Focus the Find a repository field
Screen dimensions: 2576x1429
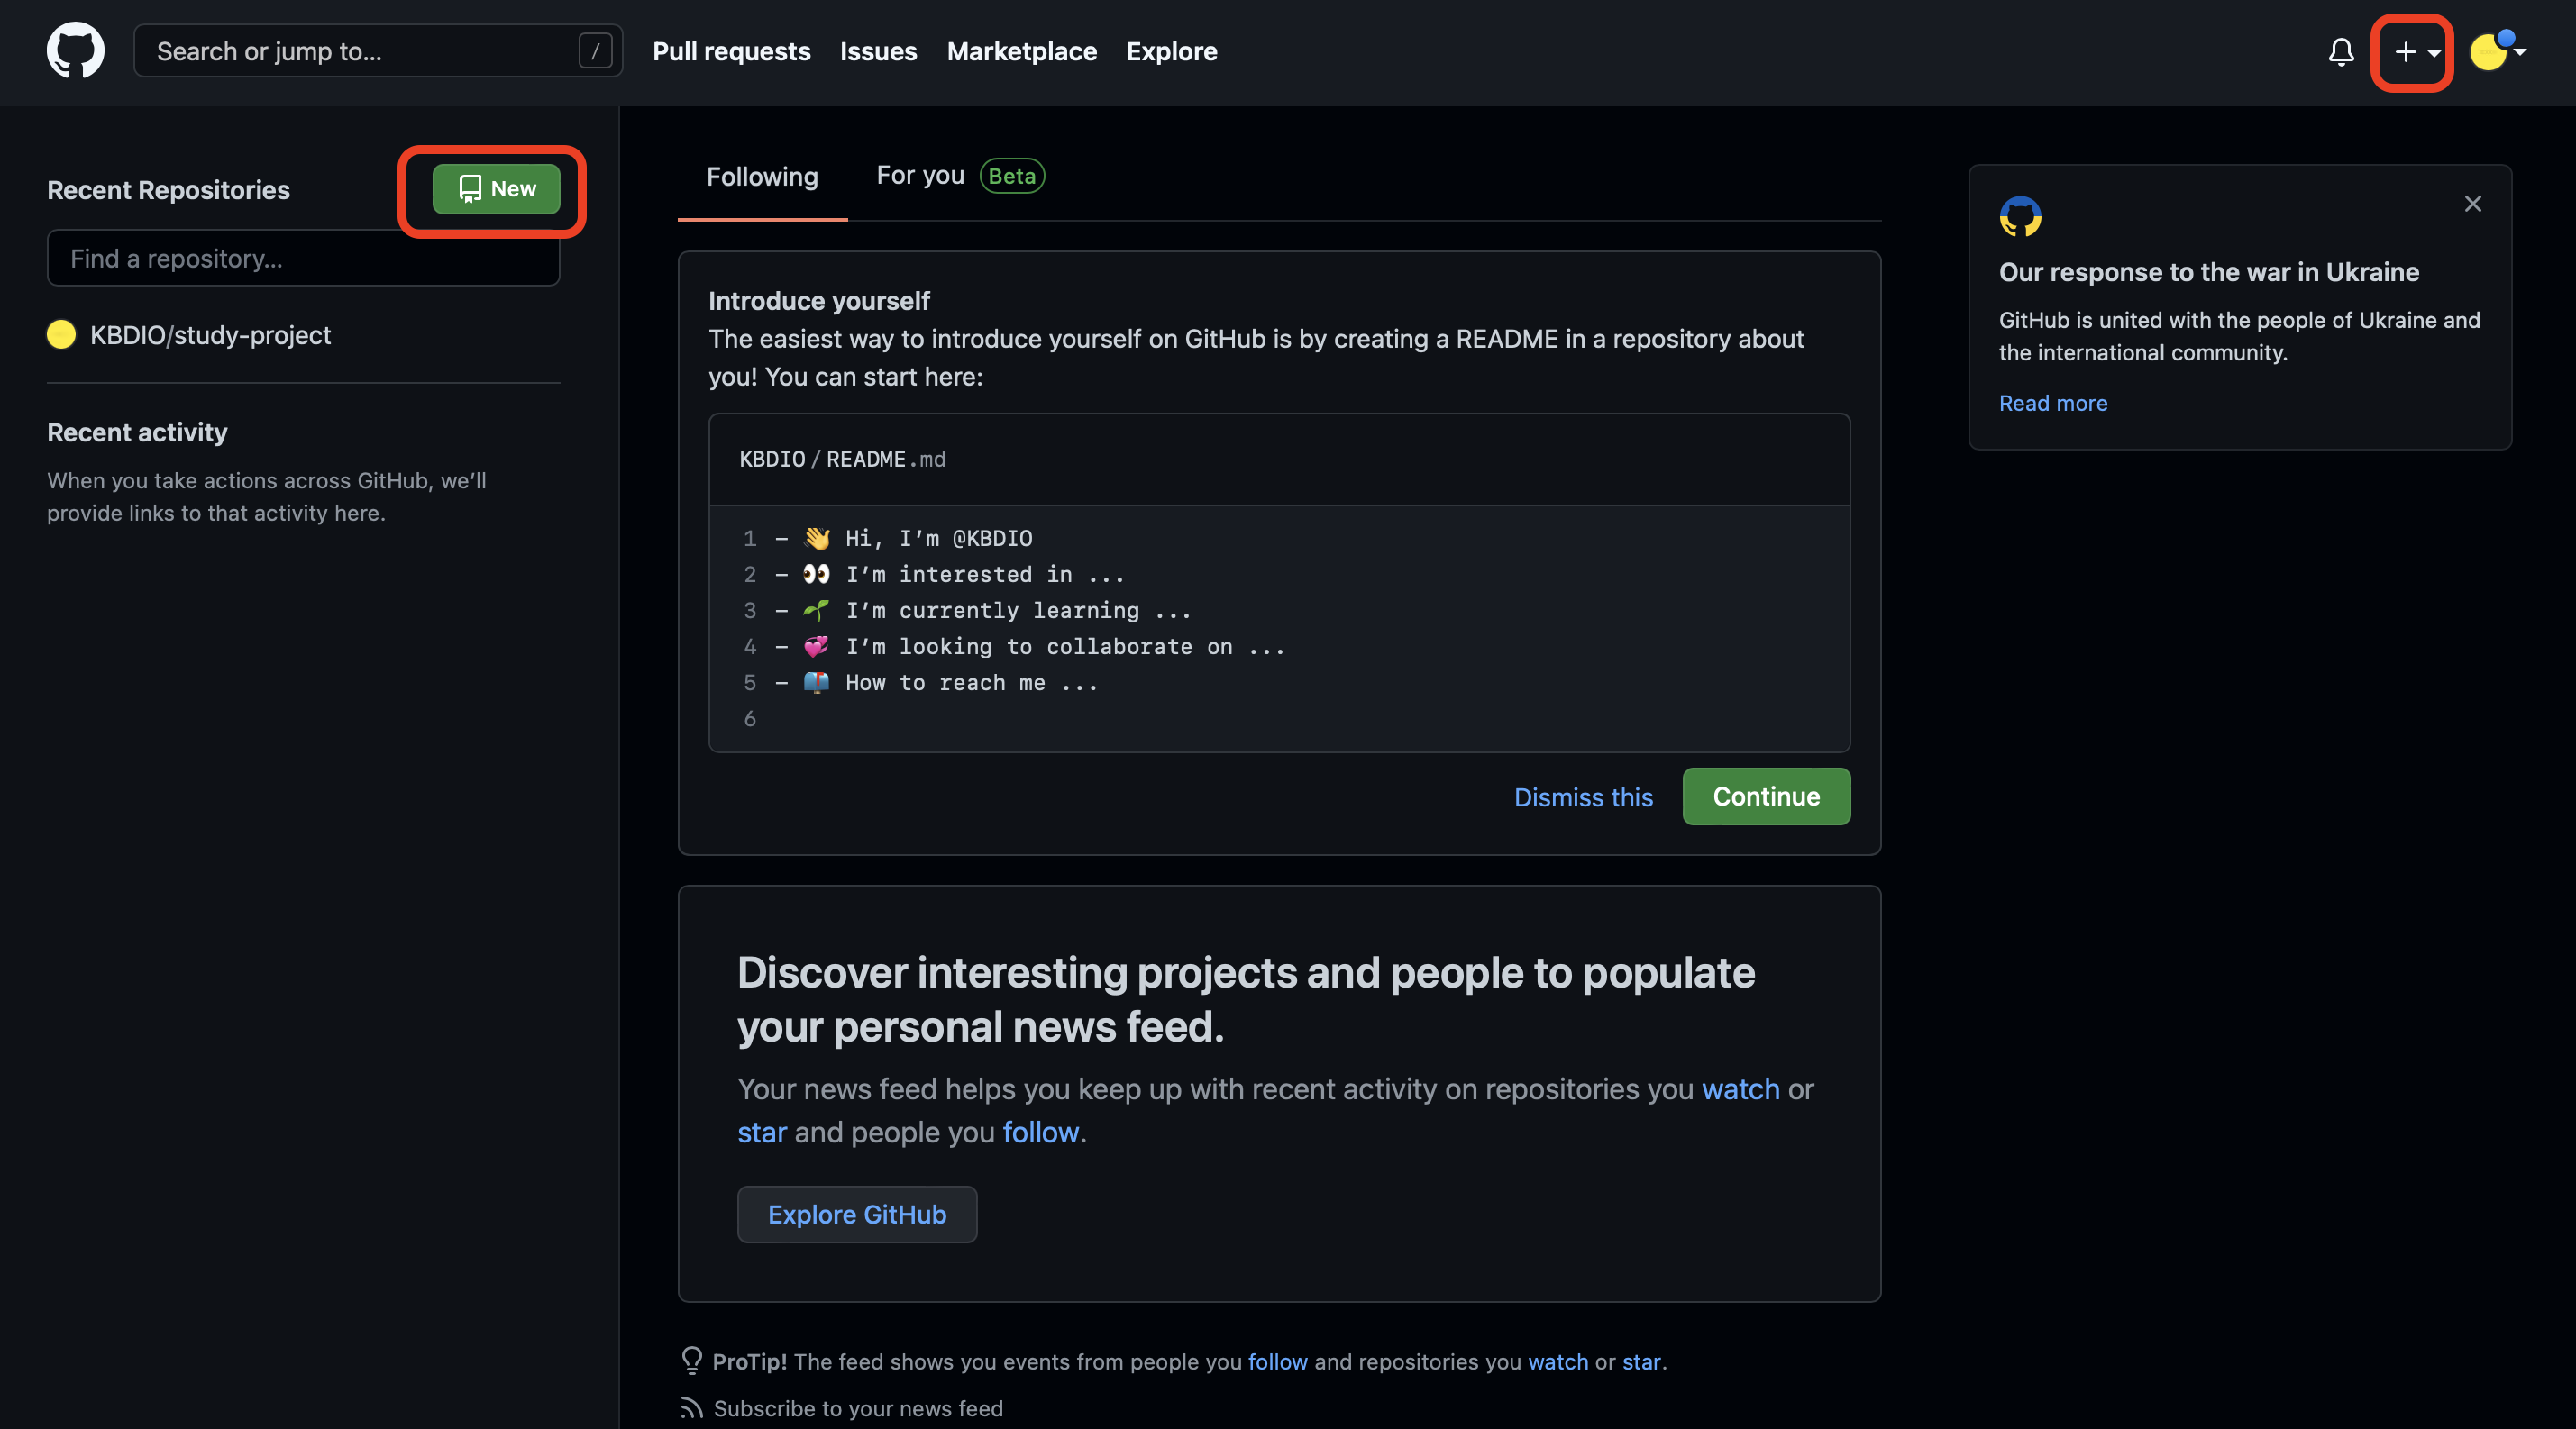tap(303, 258)
